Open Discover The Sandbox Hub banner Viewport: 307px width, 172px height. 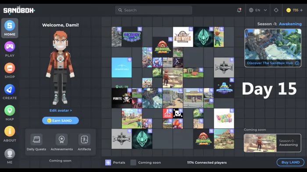point(273,48)
